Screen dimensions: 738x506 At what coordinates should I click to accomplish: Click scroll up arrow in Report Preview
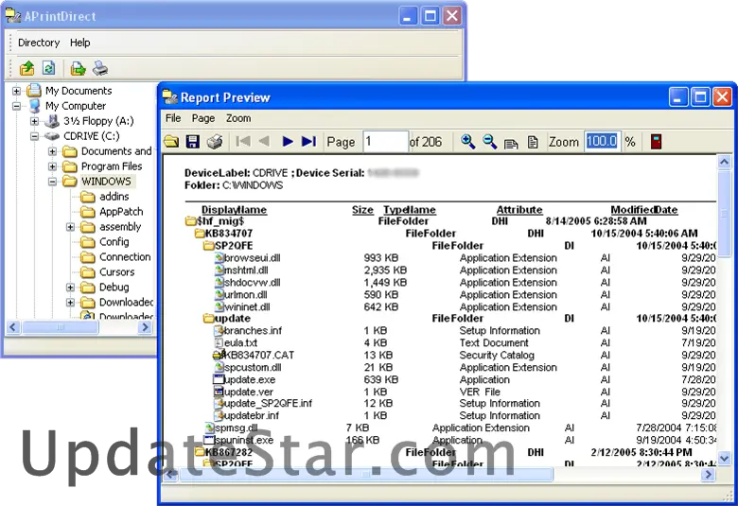724,162
